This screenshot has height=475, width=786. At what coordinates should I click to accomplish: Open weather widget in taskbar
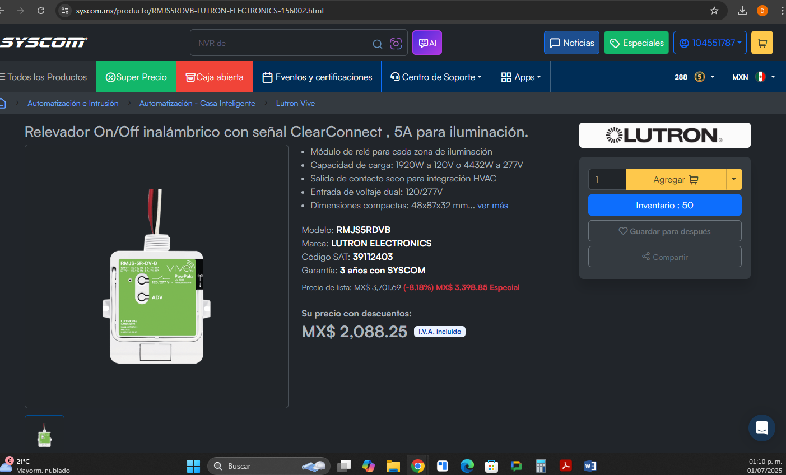35,465
